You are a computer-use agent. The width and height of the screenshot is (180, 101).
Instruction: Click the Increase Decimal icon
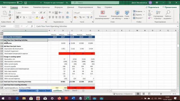pos(88,17)
